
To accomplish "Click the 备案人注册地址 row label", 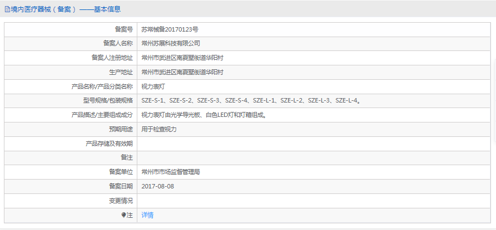I will pos(112,58).
